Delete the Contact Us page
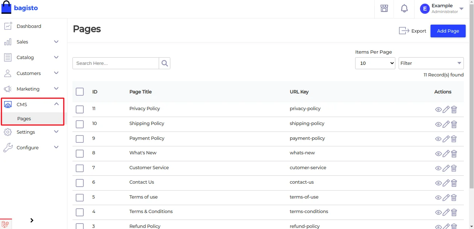474x229 pixels. [454, 183]
